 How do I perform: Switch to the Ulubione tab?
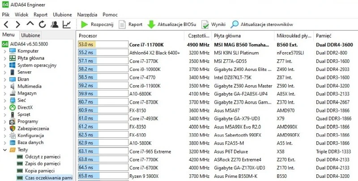click(x=30, y=35)
